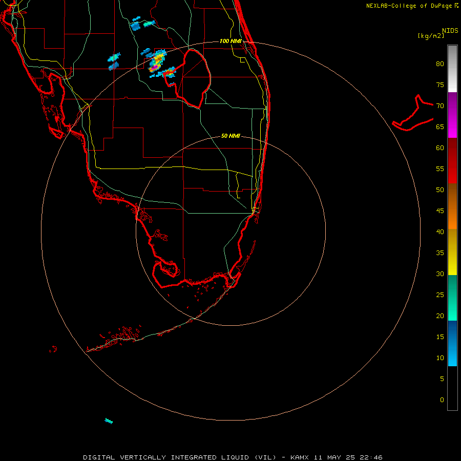Screen dimensions: 461x461
Task: Click the 80 scale value label
Action: click(440, 64)
